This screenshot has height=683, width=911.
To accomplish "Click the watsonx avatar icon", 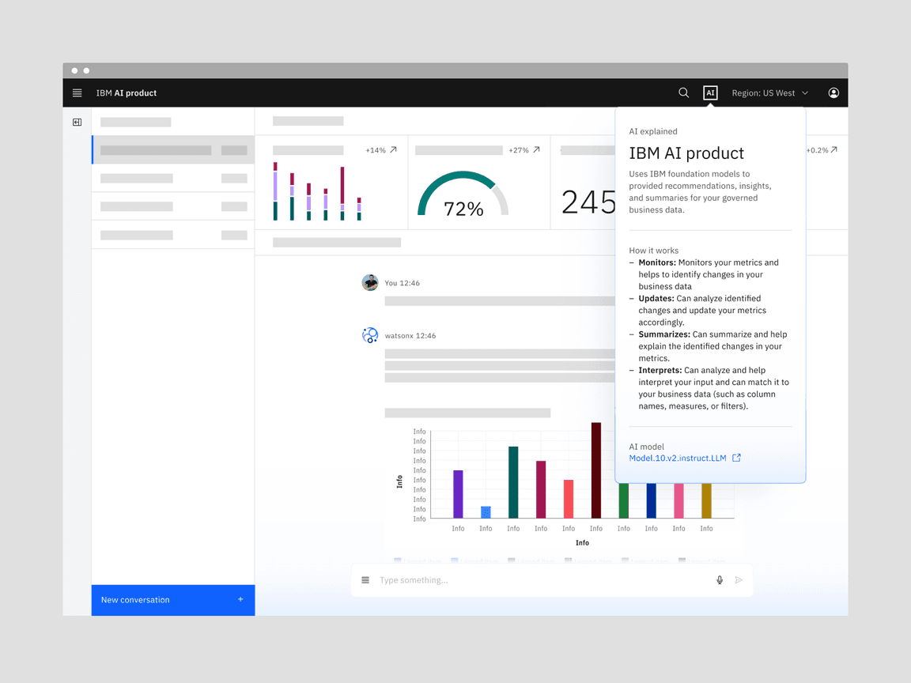I will [x=369, y=335].
